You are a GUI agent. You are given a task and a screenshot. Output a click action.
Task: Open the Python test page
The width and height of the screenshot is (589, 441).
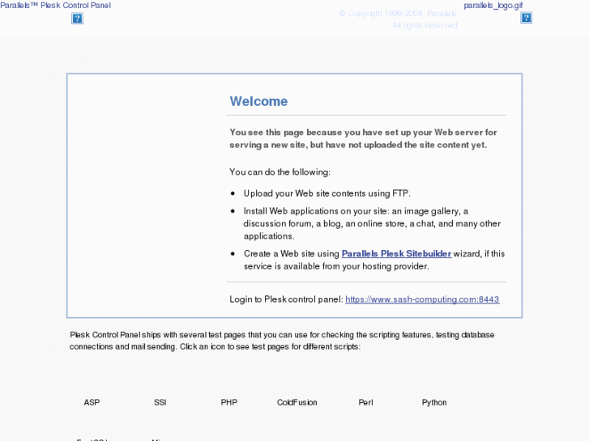click(x=434, y=402)
